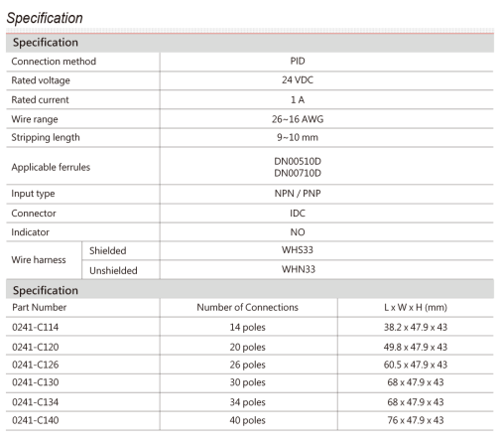Viewport: 496px width, 443px height.
Task: Select the WHS33 harness value
Action: (x=298, y=249)
